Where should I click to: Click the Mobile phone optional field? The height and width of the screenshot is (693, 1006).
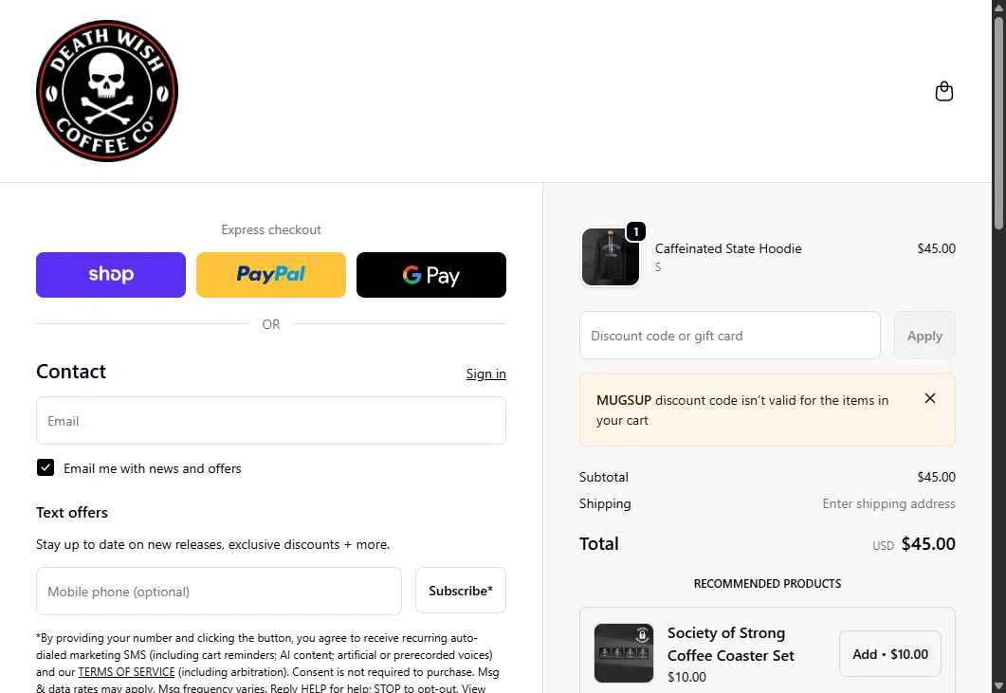(219, 591)
